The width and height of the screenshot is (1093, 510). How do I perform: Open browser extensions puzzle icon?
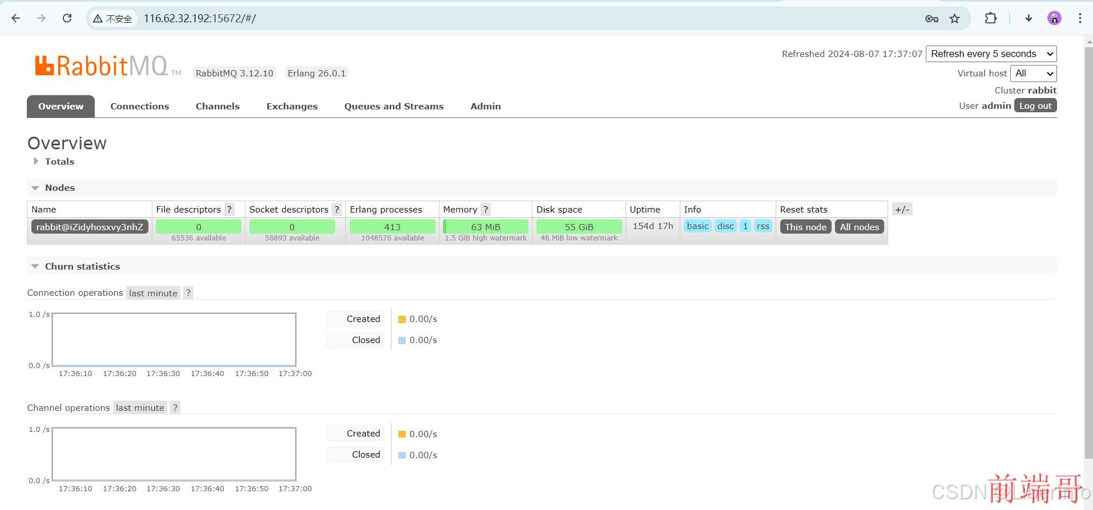pyautogui.click(x=991, y=18)
